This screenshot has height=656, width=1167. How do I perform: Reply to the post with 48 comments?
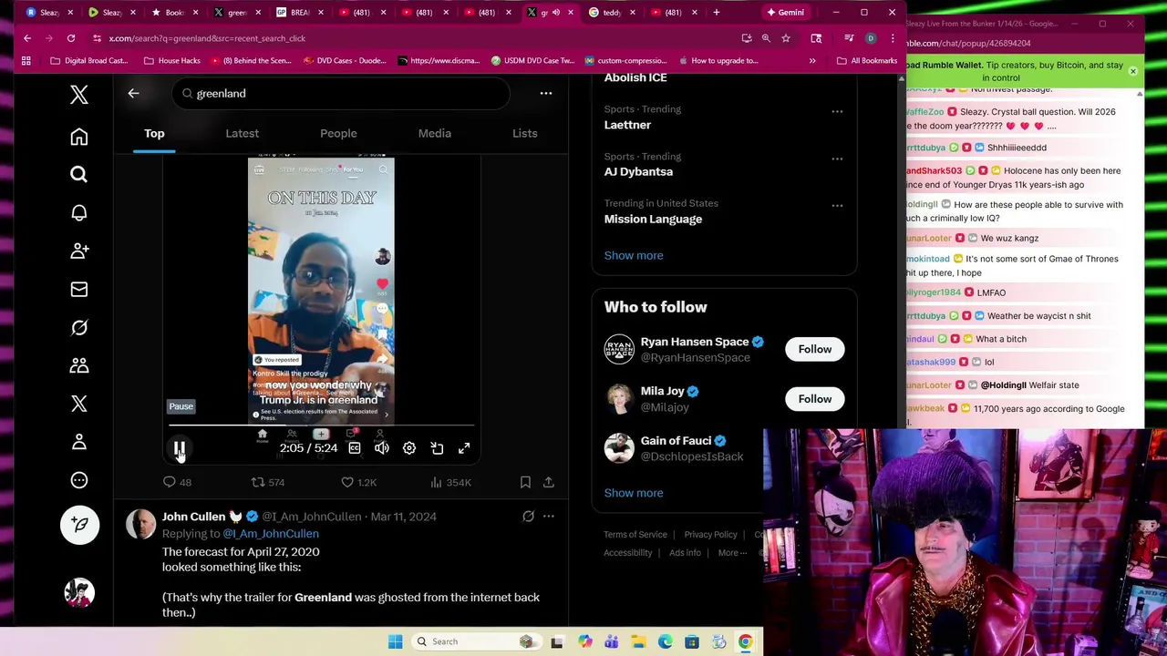[178, 482]
